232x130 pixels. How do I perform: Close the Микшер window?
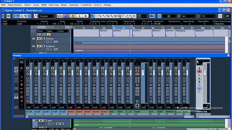pos(228,55)
